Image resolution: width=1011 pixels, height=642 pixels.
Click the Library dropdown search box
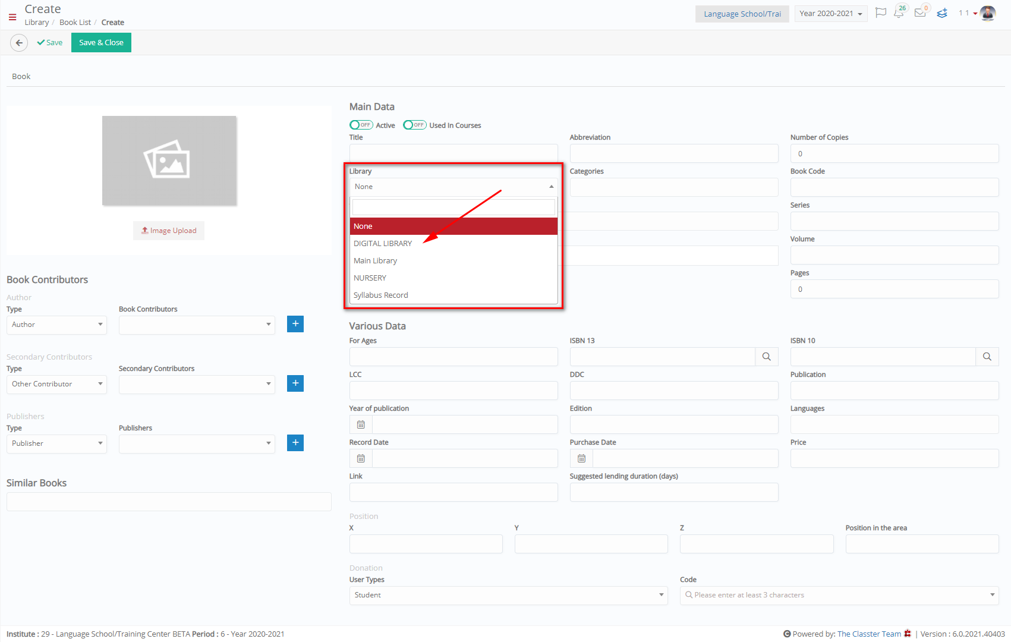click(453, 207)
